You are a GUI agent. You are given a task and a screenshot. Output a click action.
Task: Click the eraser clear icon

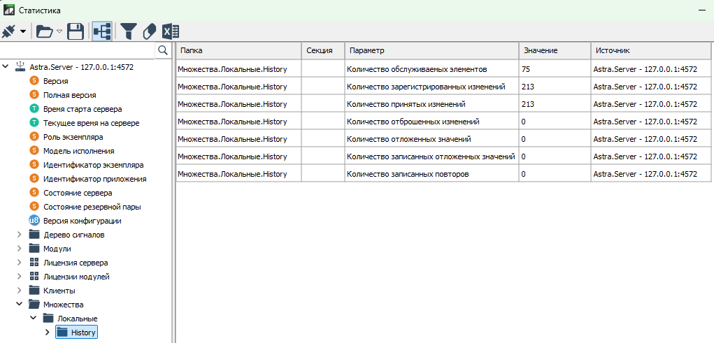point(149,31)
